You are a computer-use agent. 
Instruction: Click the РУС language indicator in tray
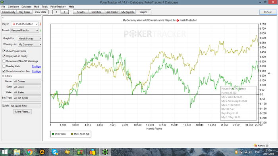pos(257,152)
